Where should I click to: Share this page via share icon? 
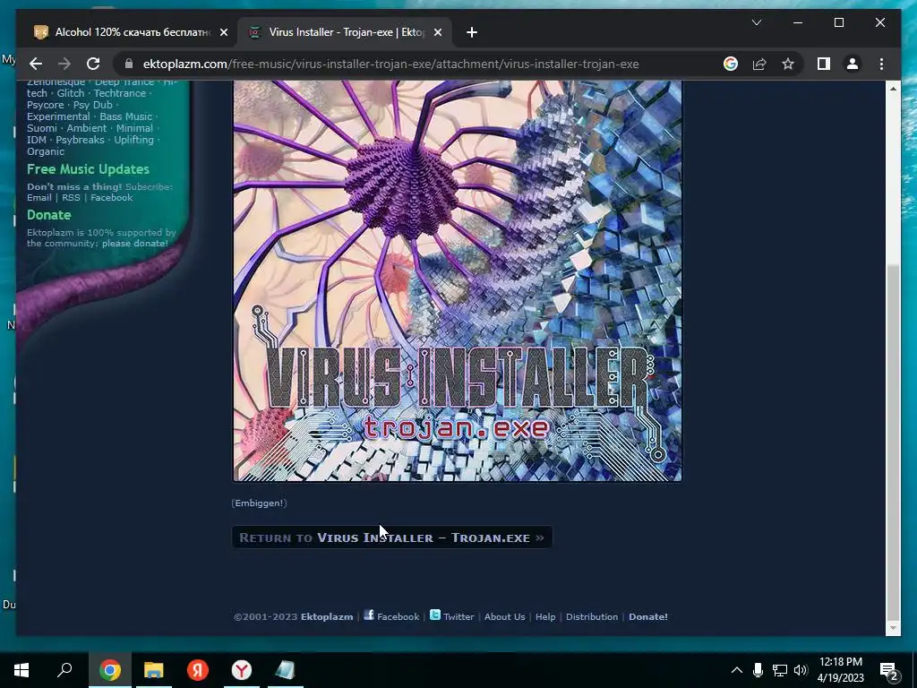(x=759, y=64)
